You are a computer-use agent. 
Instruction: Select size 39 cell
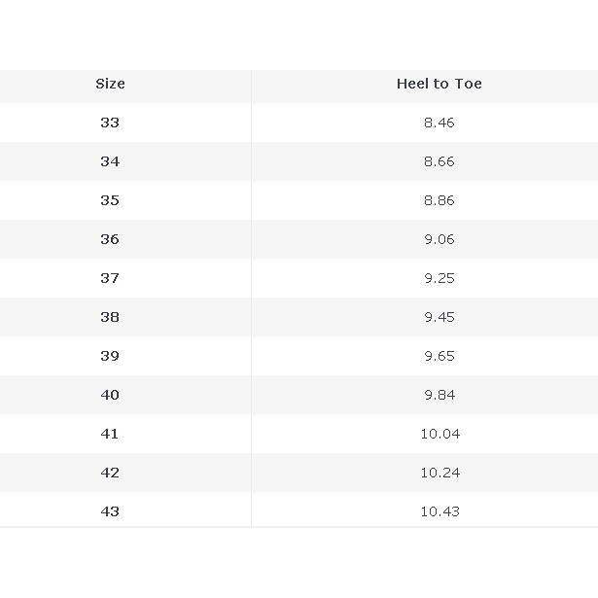coord(110,356)
